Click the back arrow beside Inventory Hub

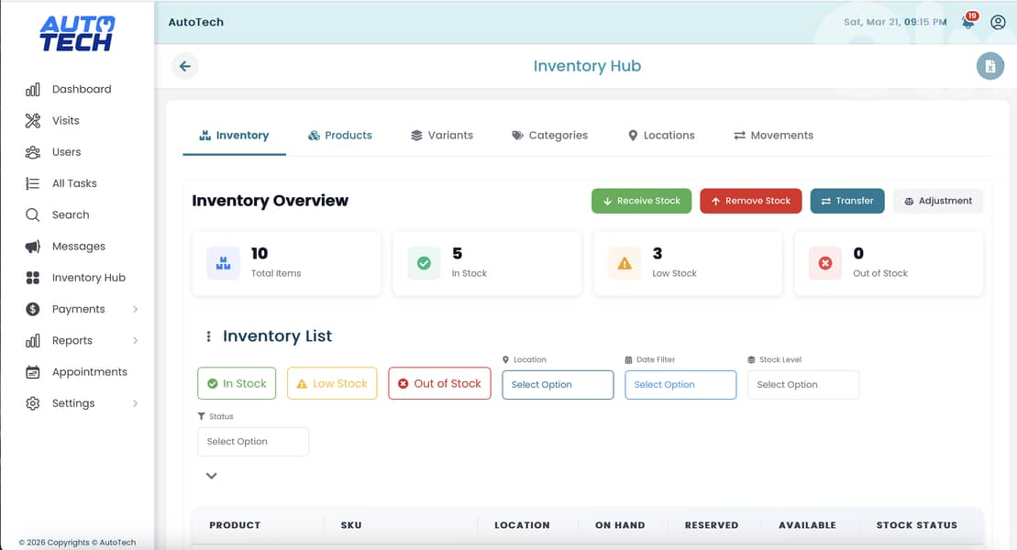pyautogui.click(x=183, y=65)
